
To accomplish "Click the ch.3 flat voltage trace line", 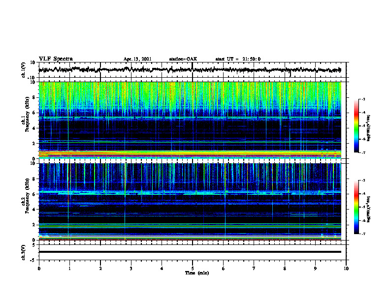I will tap(190, 252).
